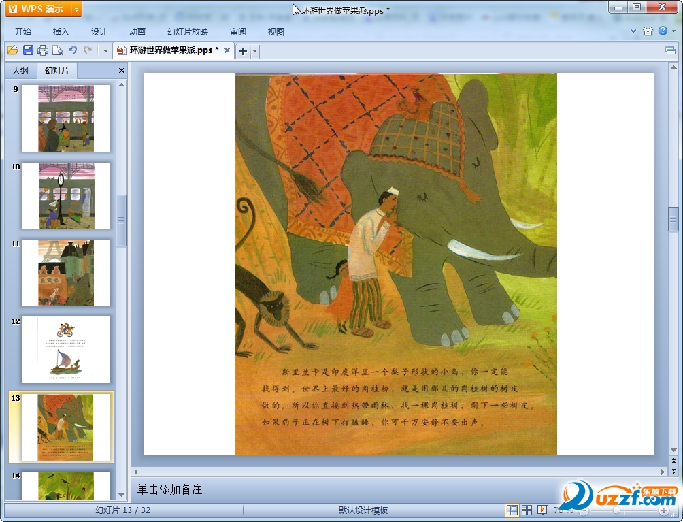Select slide 13 thumbnail
Viewport: 683px width, 522px height.
pos(66,427)
